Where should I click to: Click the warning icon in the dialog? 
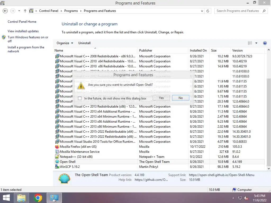click(81, 86)
